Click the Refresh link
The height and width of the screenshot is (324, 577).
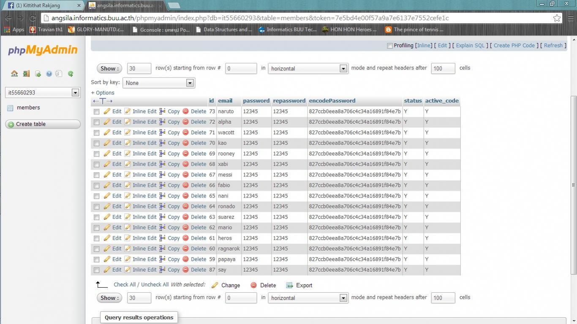click(x=553, y=46)
